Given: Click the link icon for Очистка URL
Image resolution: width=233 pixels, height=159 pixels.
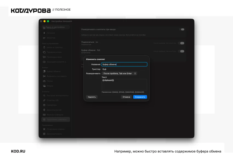Looking at the screenshot, I should pos(44,100).
